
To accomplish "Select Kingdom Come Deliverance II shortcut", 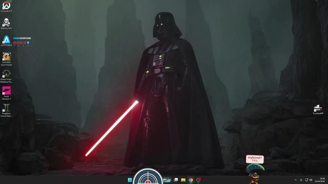I will pyautogui.click(x=6, y=110).
